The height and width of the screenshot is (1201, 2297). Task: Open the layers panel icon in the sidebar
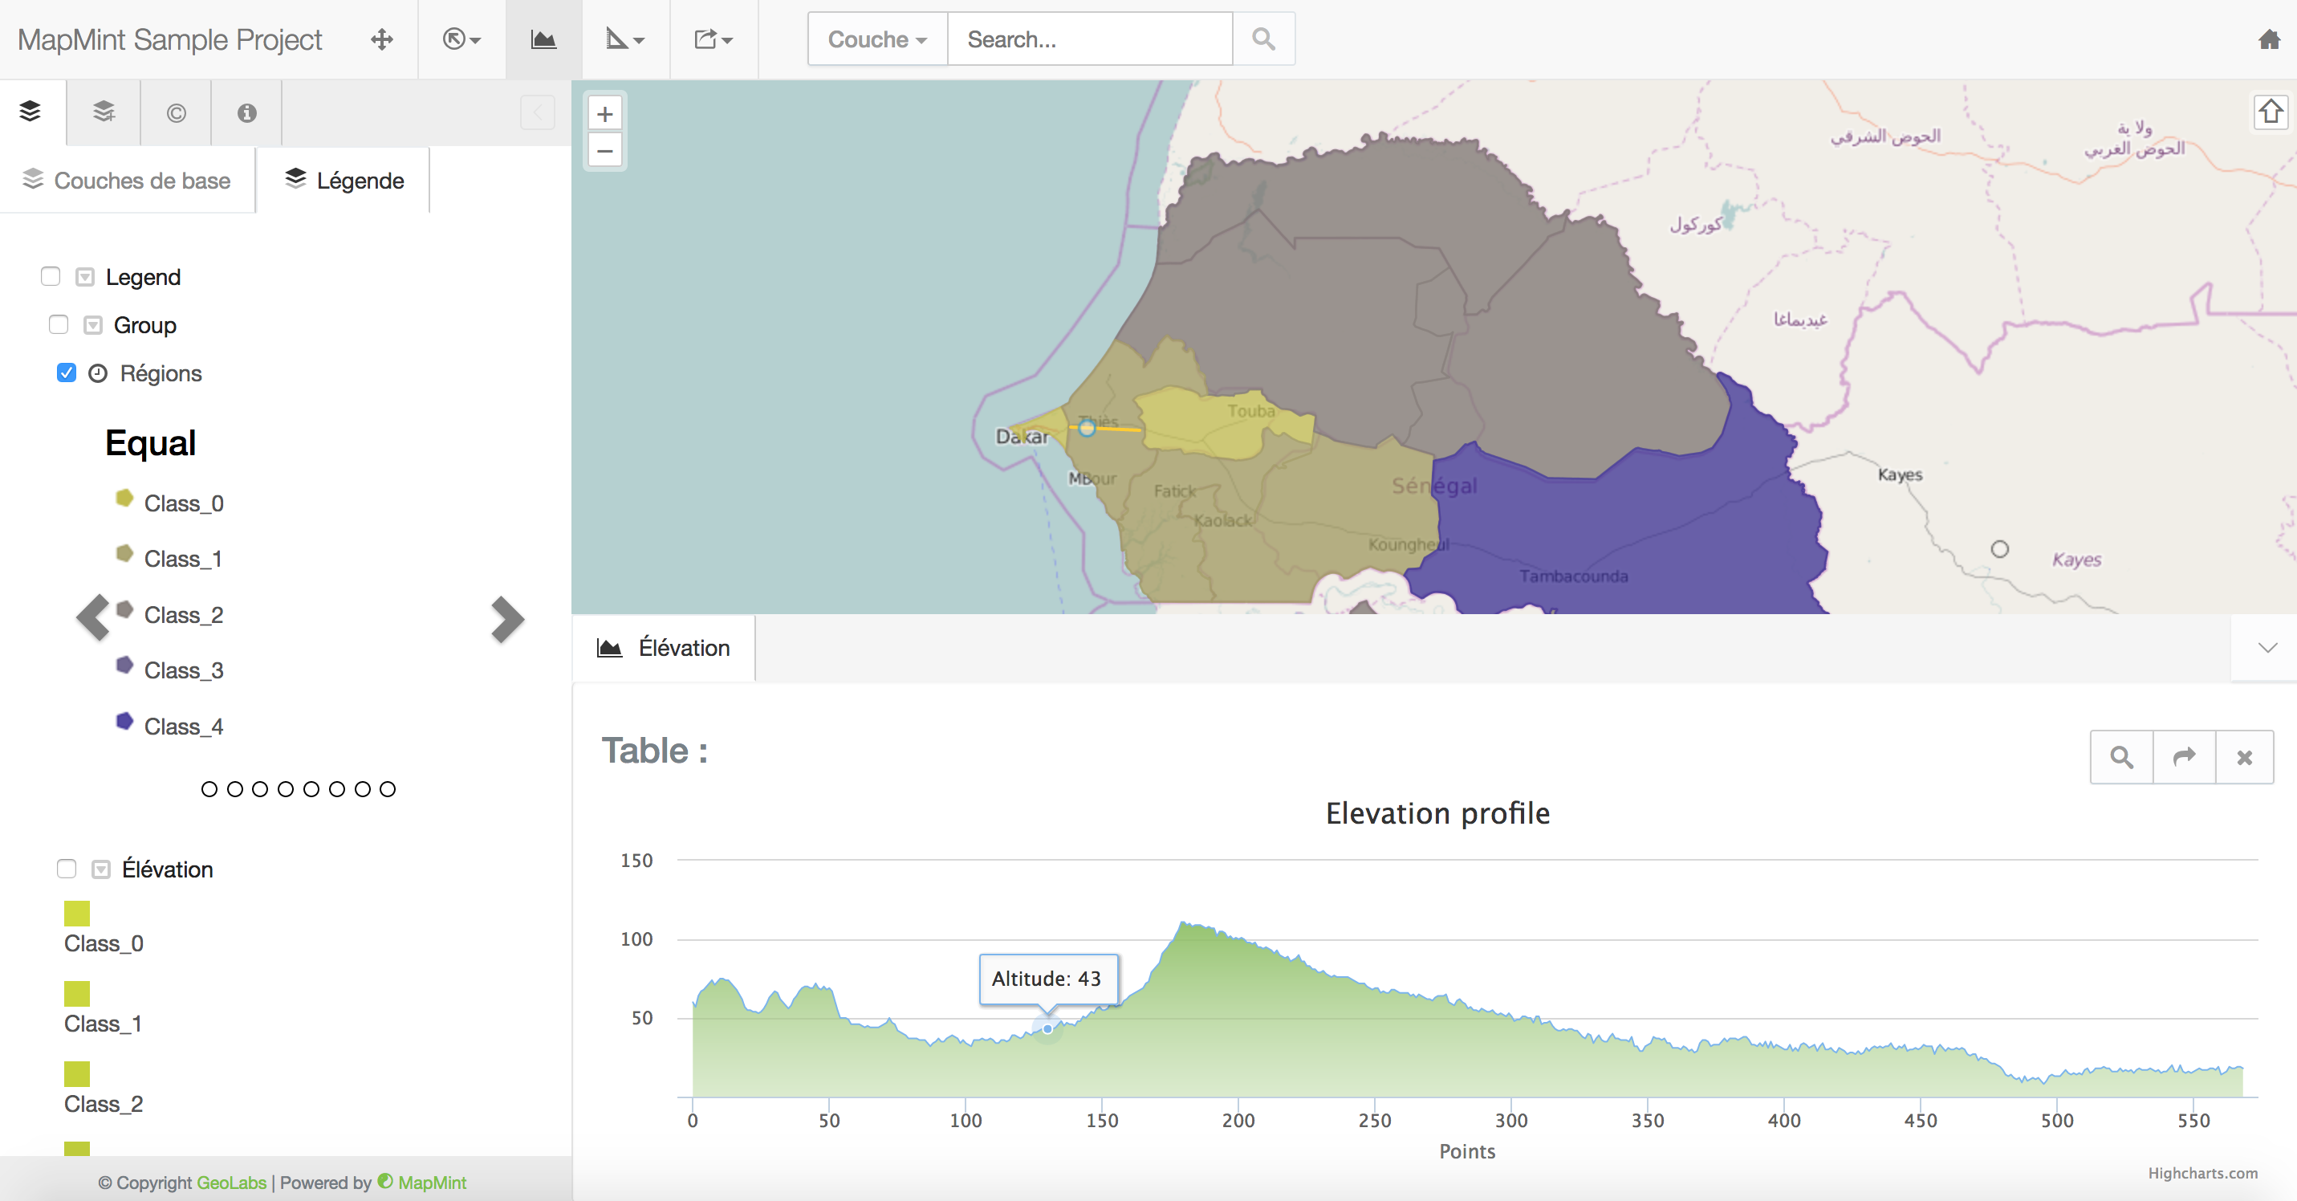click(x=31, y=112)
